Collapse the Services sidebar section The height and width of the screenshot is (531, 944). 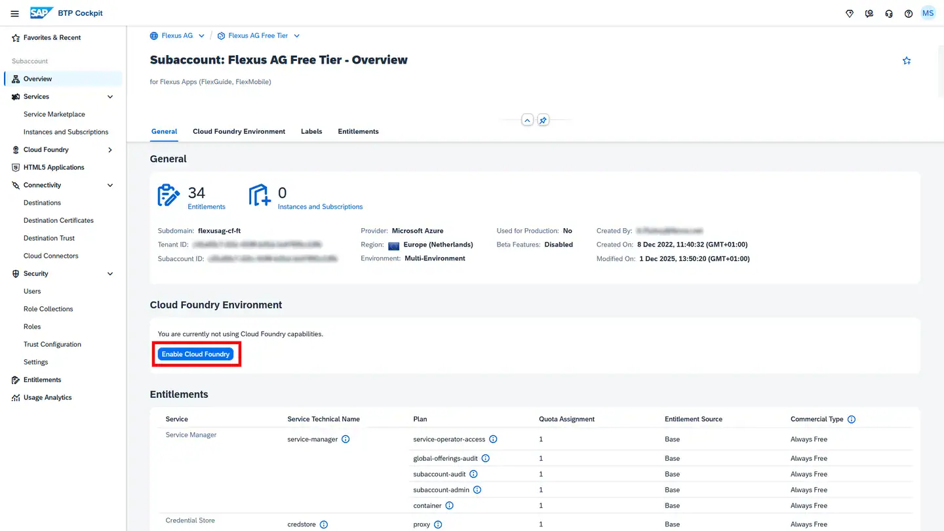tap(110, 96)
